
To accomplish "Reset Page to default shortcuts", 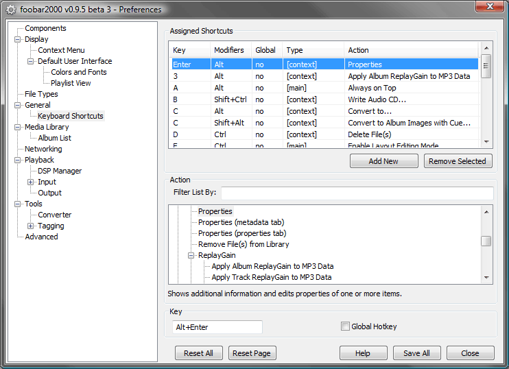I will pos(252,353).
